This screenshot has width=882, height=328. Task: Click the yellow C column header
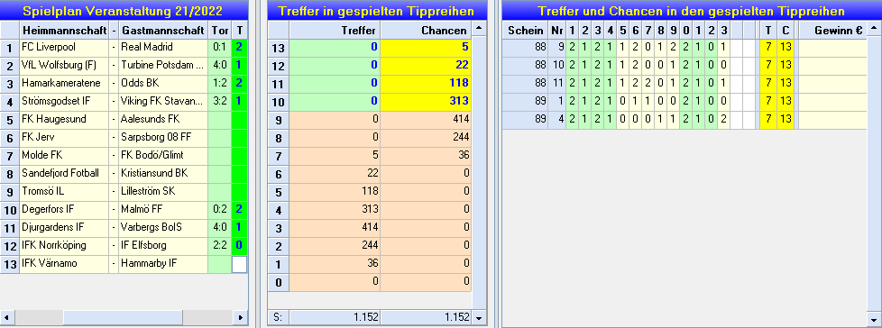click(x=786, y=31)
